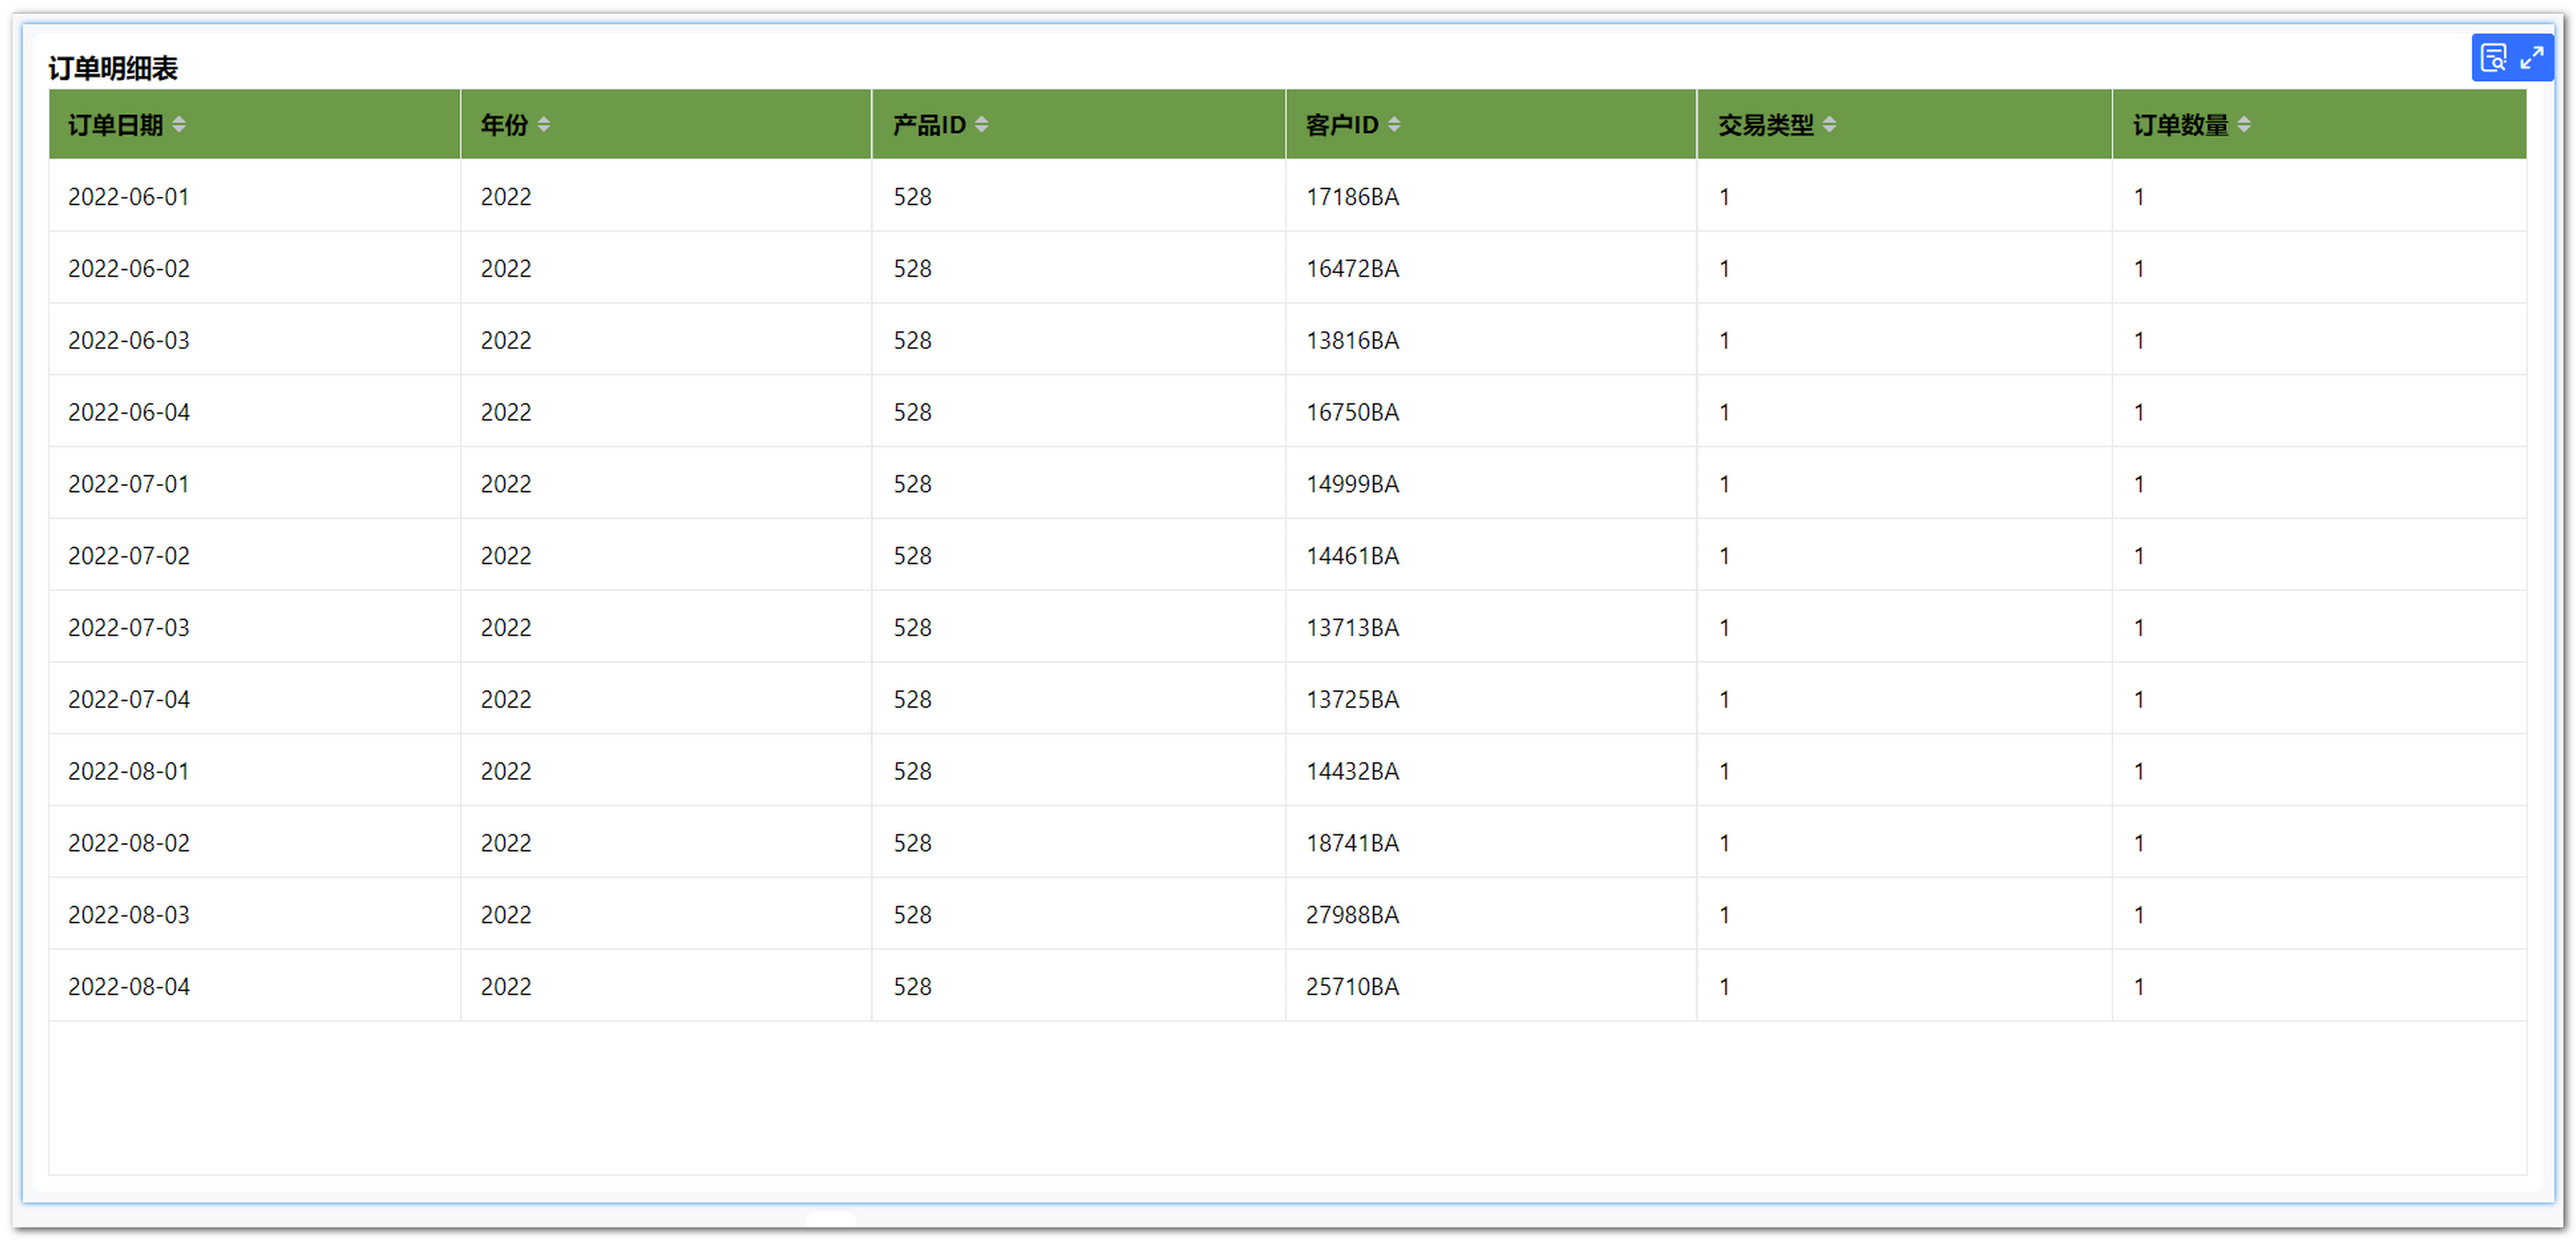Click customer ID 16750BA
2576x1240 pixels.
[1352, 413]
